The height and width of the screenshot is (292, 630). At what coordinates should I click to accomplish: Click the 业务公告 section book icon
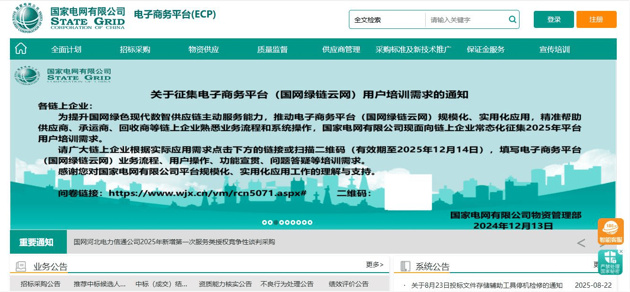point(21,266)
